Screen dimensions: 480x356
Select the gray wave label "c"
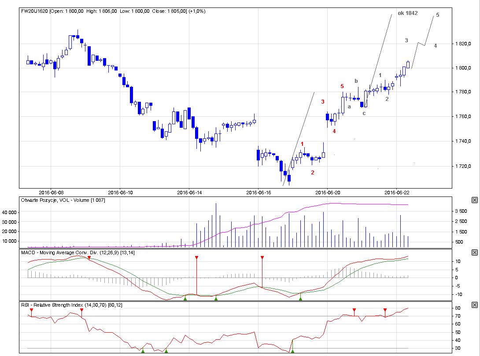364,113
